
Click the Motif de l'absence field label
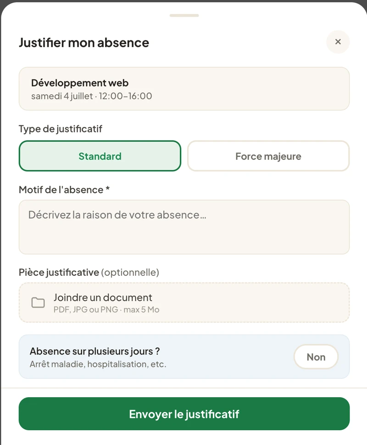64,189
